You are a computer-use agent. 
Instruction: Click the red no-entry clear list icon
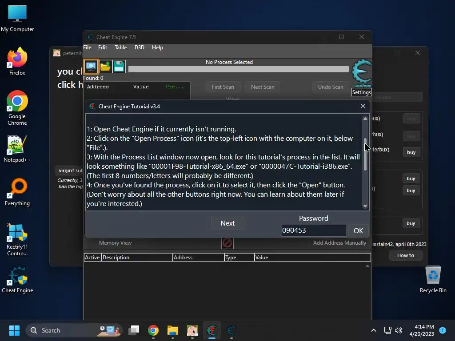coord(227,243)
